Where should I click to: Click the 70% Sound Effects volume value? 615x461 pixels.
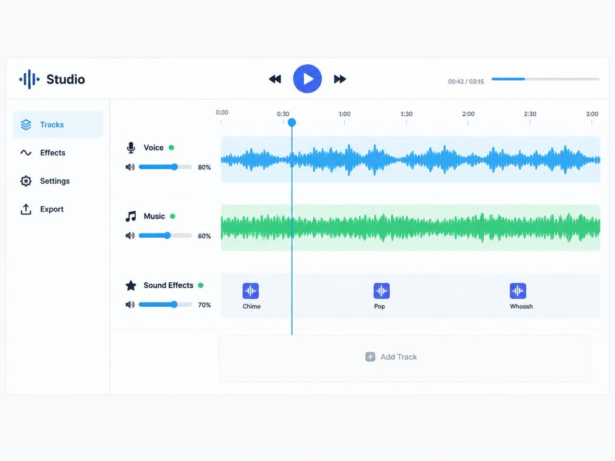click(x=204, y=305)
